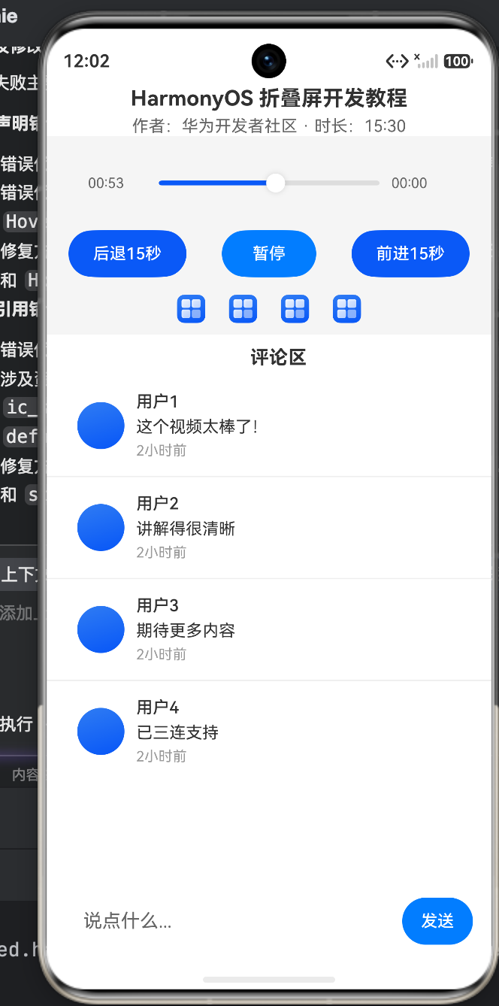499x1006 pixels.
Task: Open the comment 这个视频太棒了!
Action: pos(198,426)
